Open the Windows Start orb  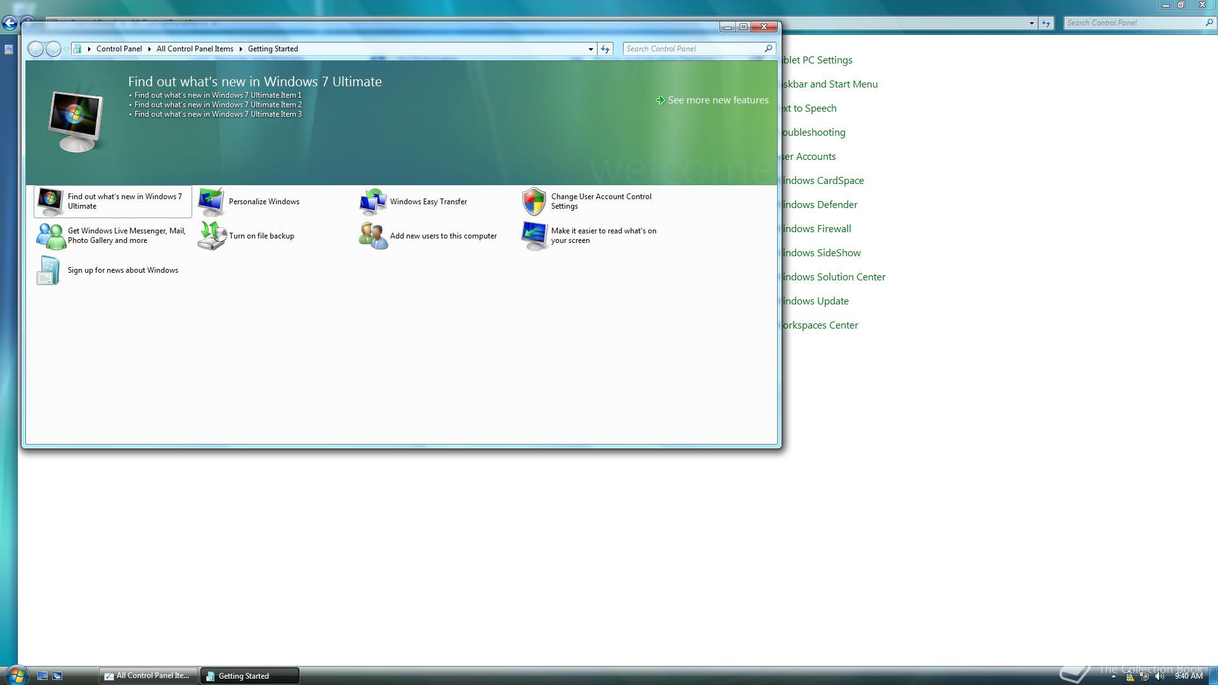tap(16, 675)
